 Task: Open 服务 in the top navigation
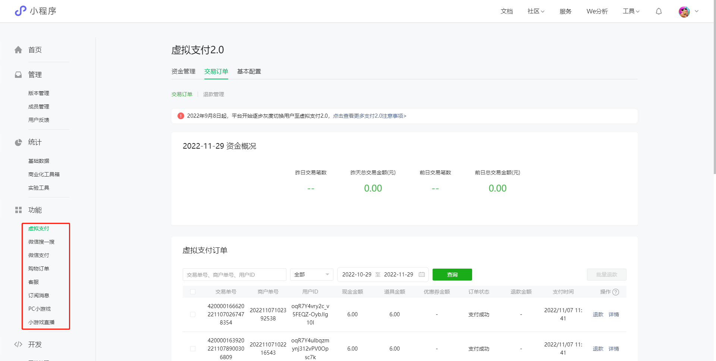(566, 11)
